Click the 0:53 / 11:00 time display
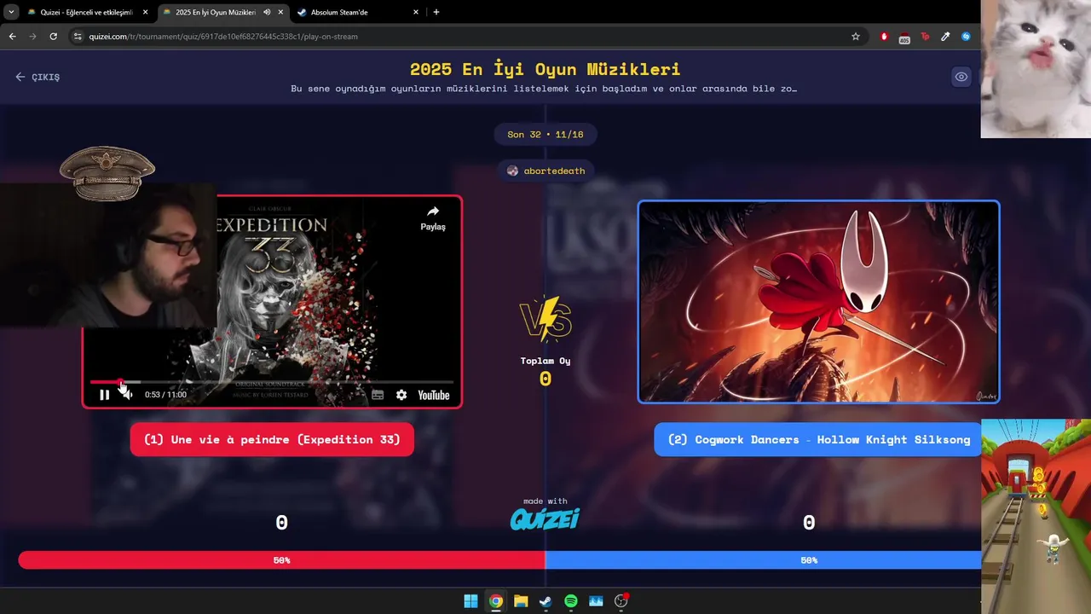The width and height of the screenshot is (1091, 614). pyautogui.click(x=165, y=395)
